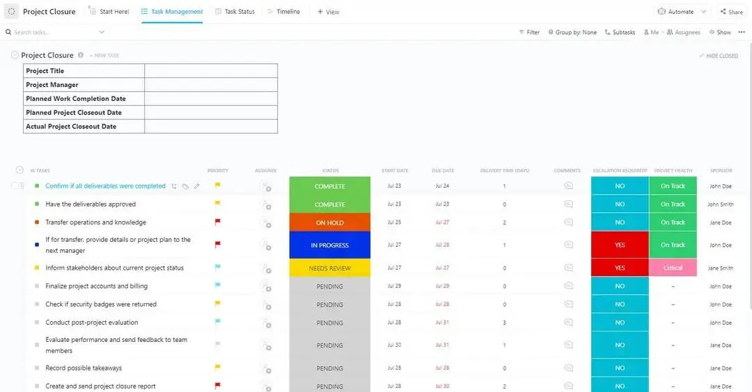Open the three-dots more options menu
The width and height of the screenshot is (752, 392).
pyautogui.click(x=742, y=32)
